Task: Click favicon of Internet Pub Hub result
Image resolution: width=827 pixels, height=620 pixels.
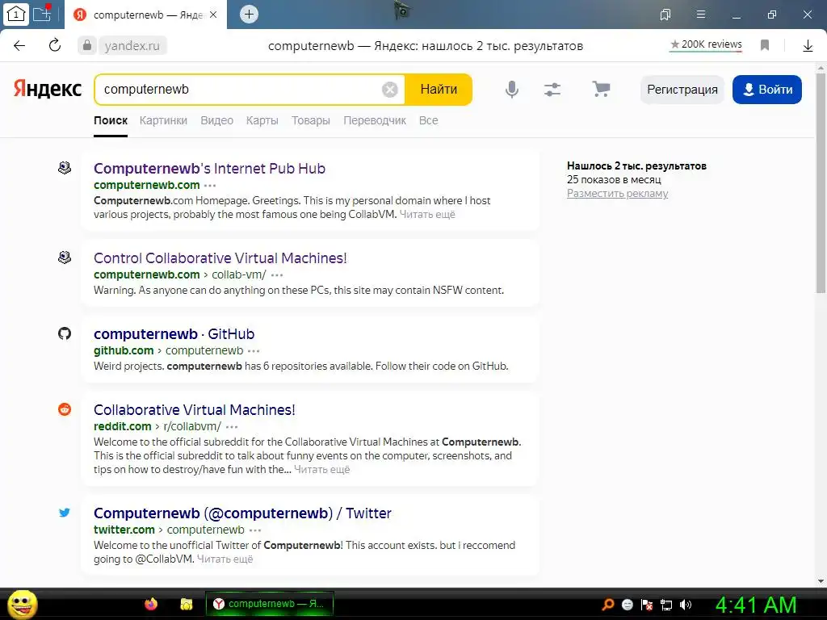Action: pos(65,168)
